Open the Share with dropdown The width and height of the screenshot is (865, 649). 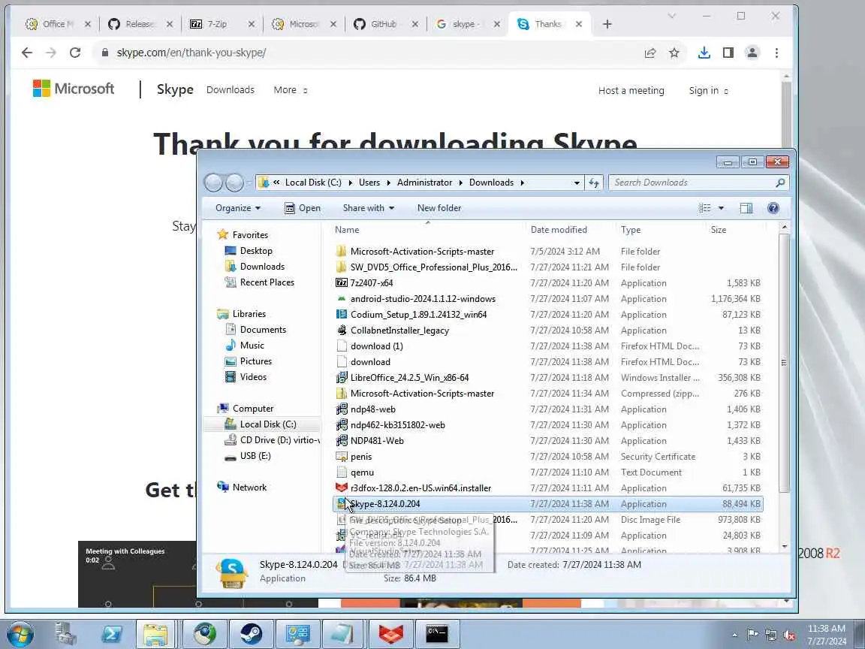369,208
